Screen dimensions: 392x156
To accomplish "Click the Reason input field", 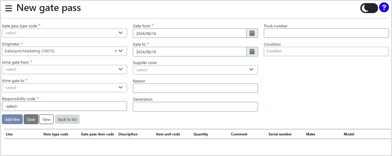I will [195, 88].
